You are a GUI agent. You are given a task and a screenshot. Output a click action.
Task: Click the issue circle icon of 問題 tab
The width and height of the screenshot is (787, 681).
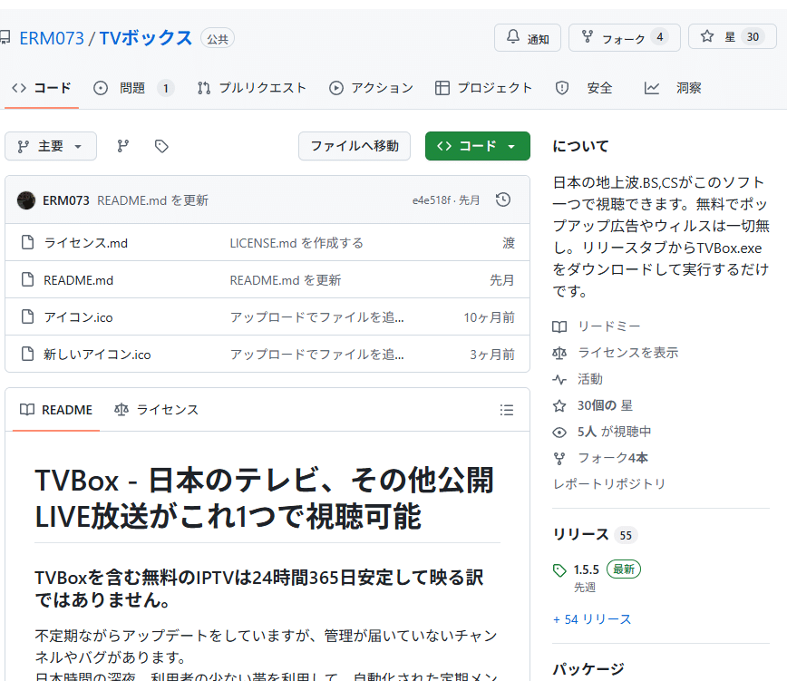[x=101, y=88]
